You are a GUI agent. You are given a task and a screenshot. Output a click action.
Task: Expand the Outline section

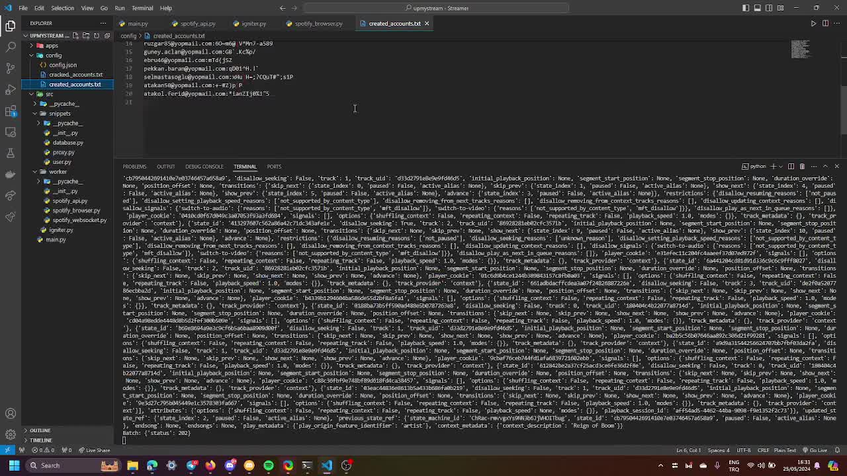click(x=40, y=430)
